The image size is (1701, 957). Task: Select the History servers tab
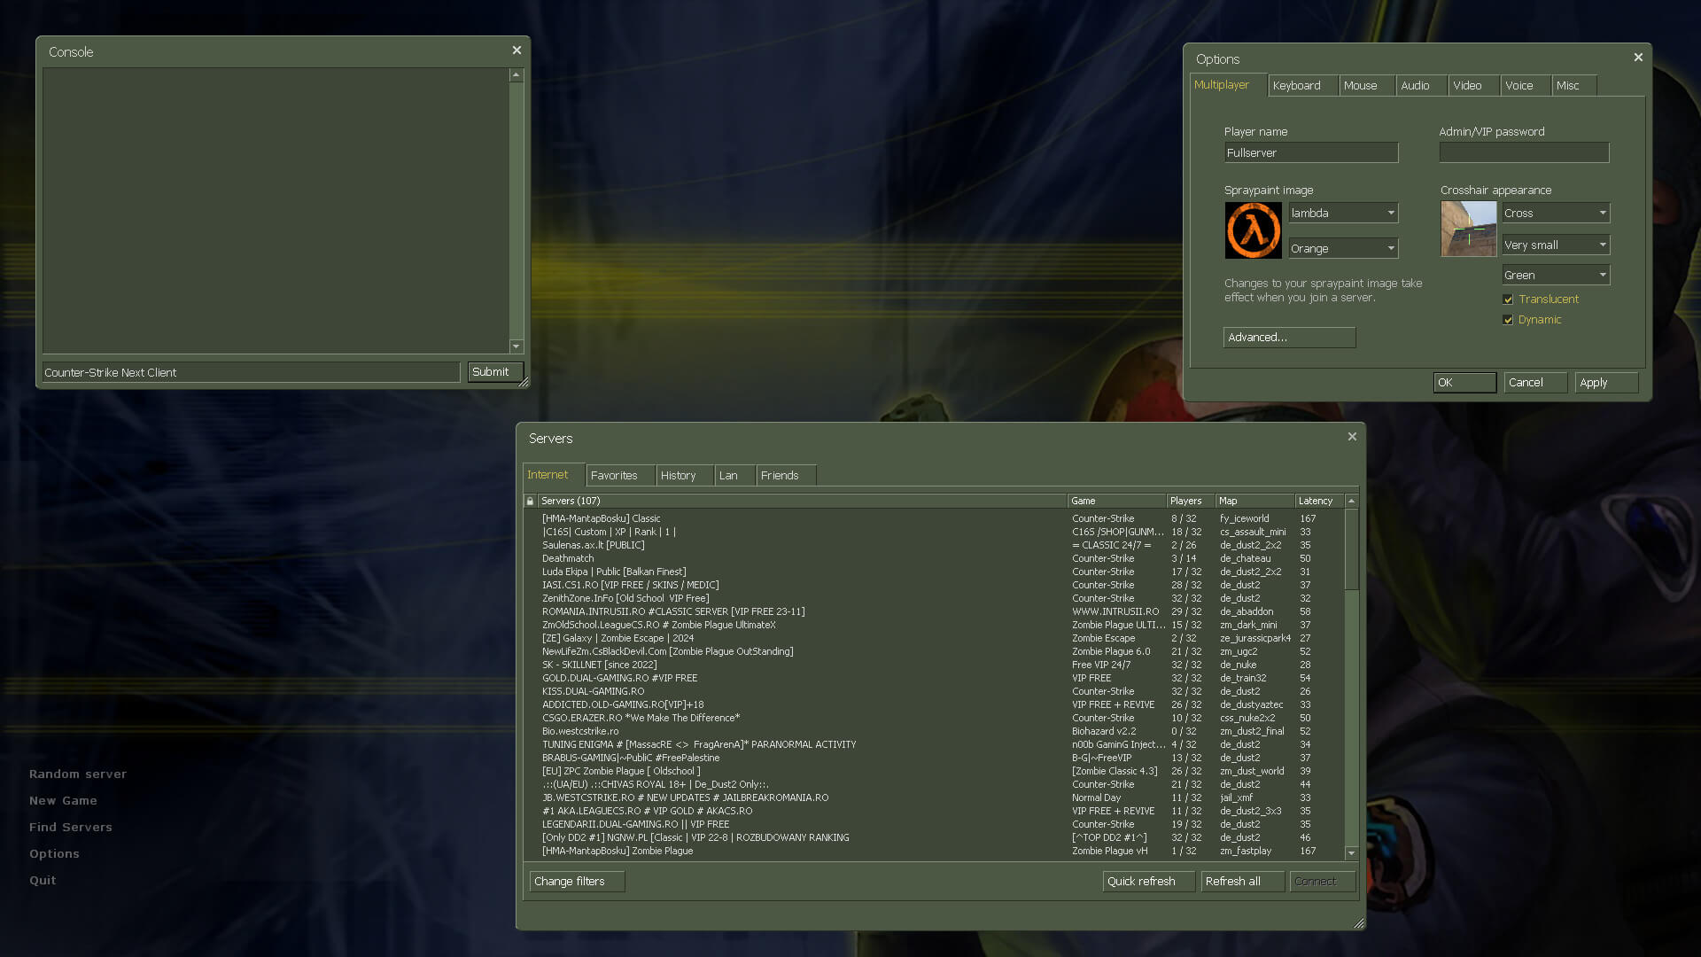pos(678,474)
